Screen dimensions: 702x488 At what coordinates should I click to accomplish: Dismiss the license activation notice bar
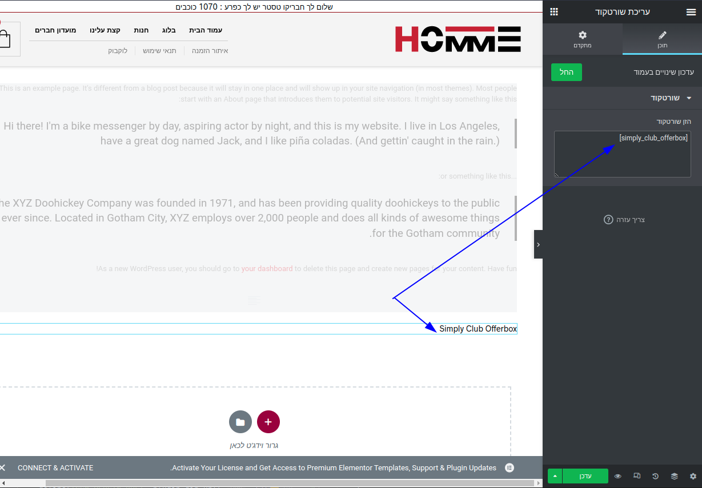pyautogui.click(x=3, y=467)
